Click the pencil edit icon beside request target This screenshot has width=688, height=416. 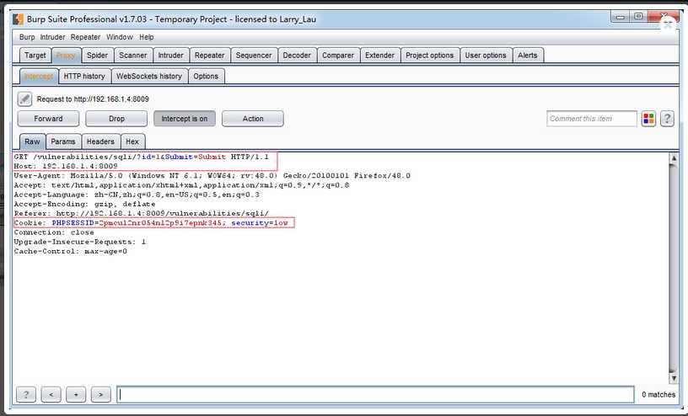click(24, 99)
